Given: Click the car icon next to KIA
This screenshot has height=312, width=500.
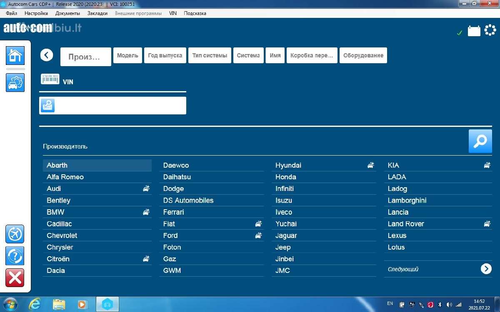Looking at the screenshot, I should 487,165.
